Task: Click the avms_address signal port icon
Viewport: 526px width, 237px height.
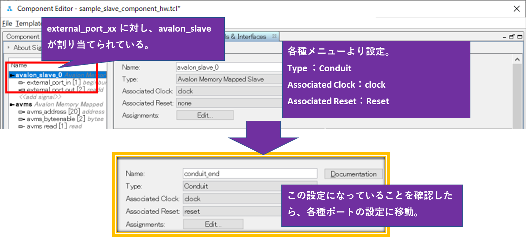Action: 21,112
